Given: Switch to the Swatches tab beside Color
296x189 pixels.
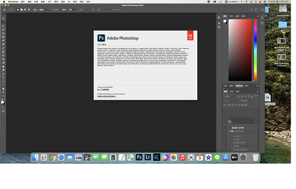Looking at the screenshot, I should pyautogui.click(x=231, y=16).
